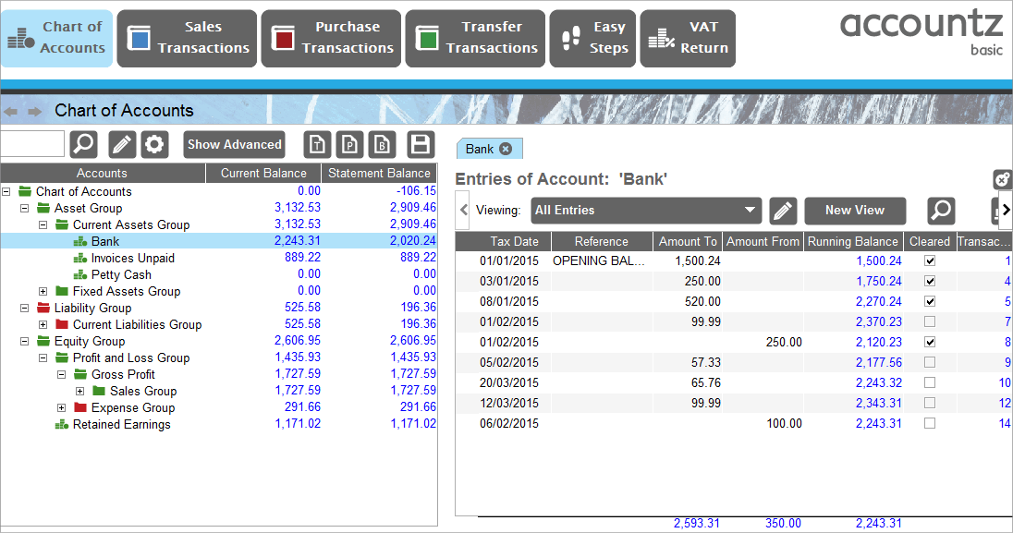
Task: Click the pencil edit icon in the accounts toolbar
Action: [121, 144]
